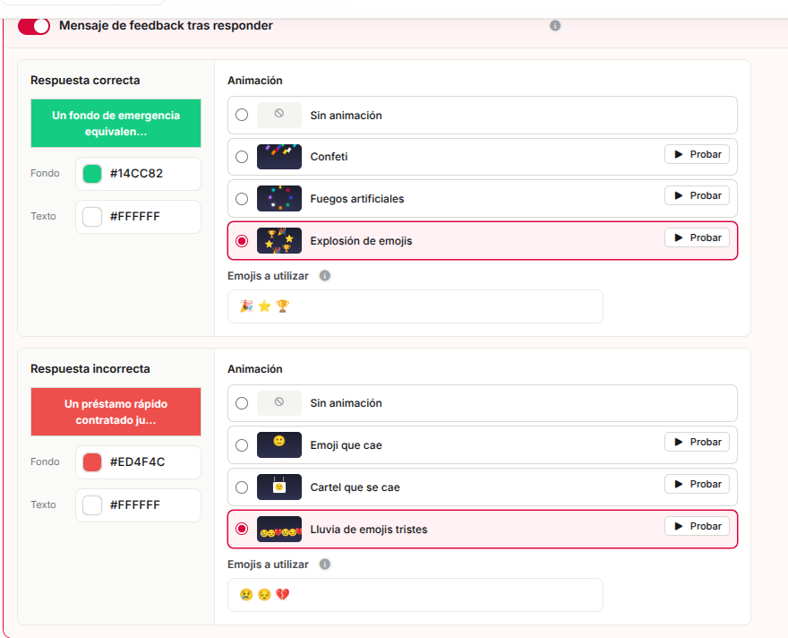Click the 'Respuesta incorrecta' heading

[90, 369]
